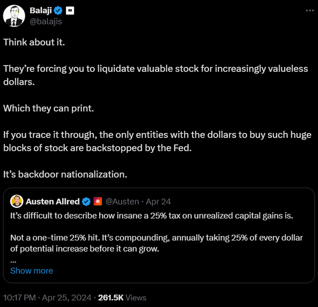
Task: Click the @balajis handle
Action: tap(46, 22)
